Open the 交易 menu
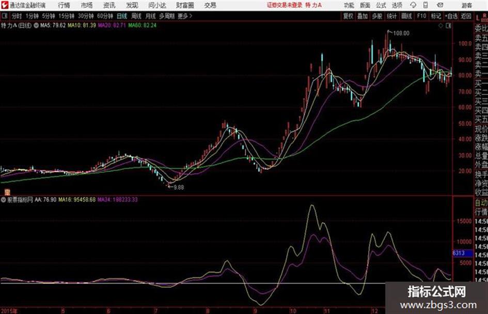Image resolution: width=488 pixels, height=314 pixels. pos(210,5)
